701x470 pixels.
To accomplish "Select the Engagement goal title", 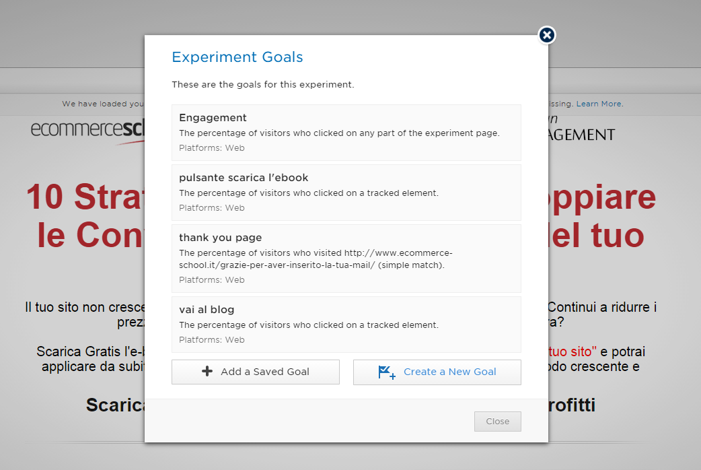I will [x=213, y=118].
